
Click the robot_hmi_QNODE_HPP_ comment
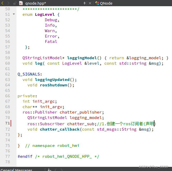click(67, 157)
